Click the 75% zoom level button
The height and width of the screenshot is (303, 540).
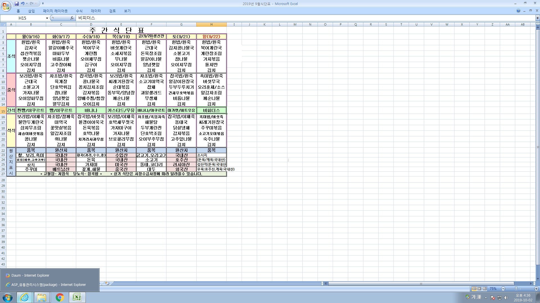pos(493,289)
